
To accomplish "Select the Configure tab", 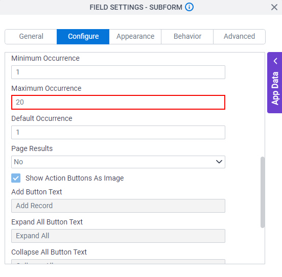I will coord(83,36).
